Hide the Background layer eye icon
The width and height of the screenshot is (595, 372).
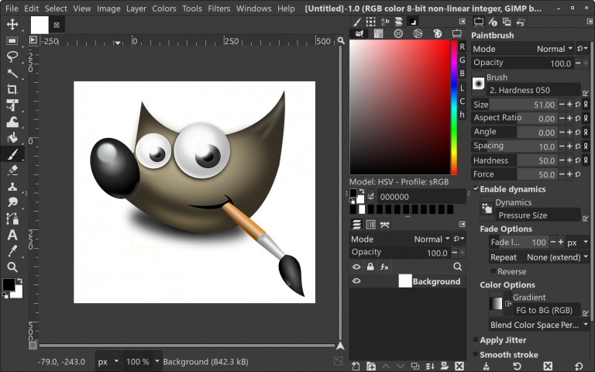click(x=356, y=281)
